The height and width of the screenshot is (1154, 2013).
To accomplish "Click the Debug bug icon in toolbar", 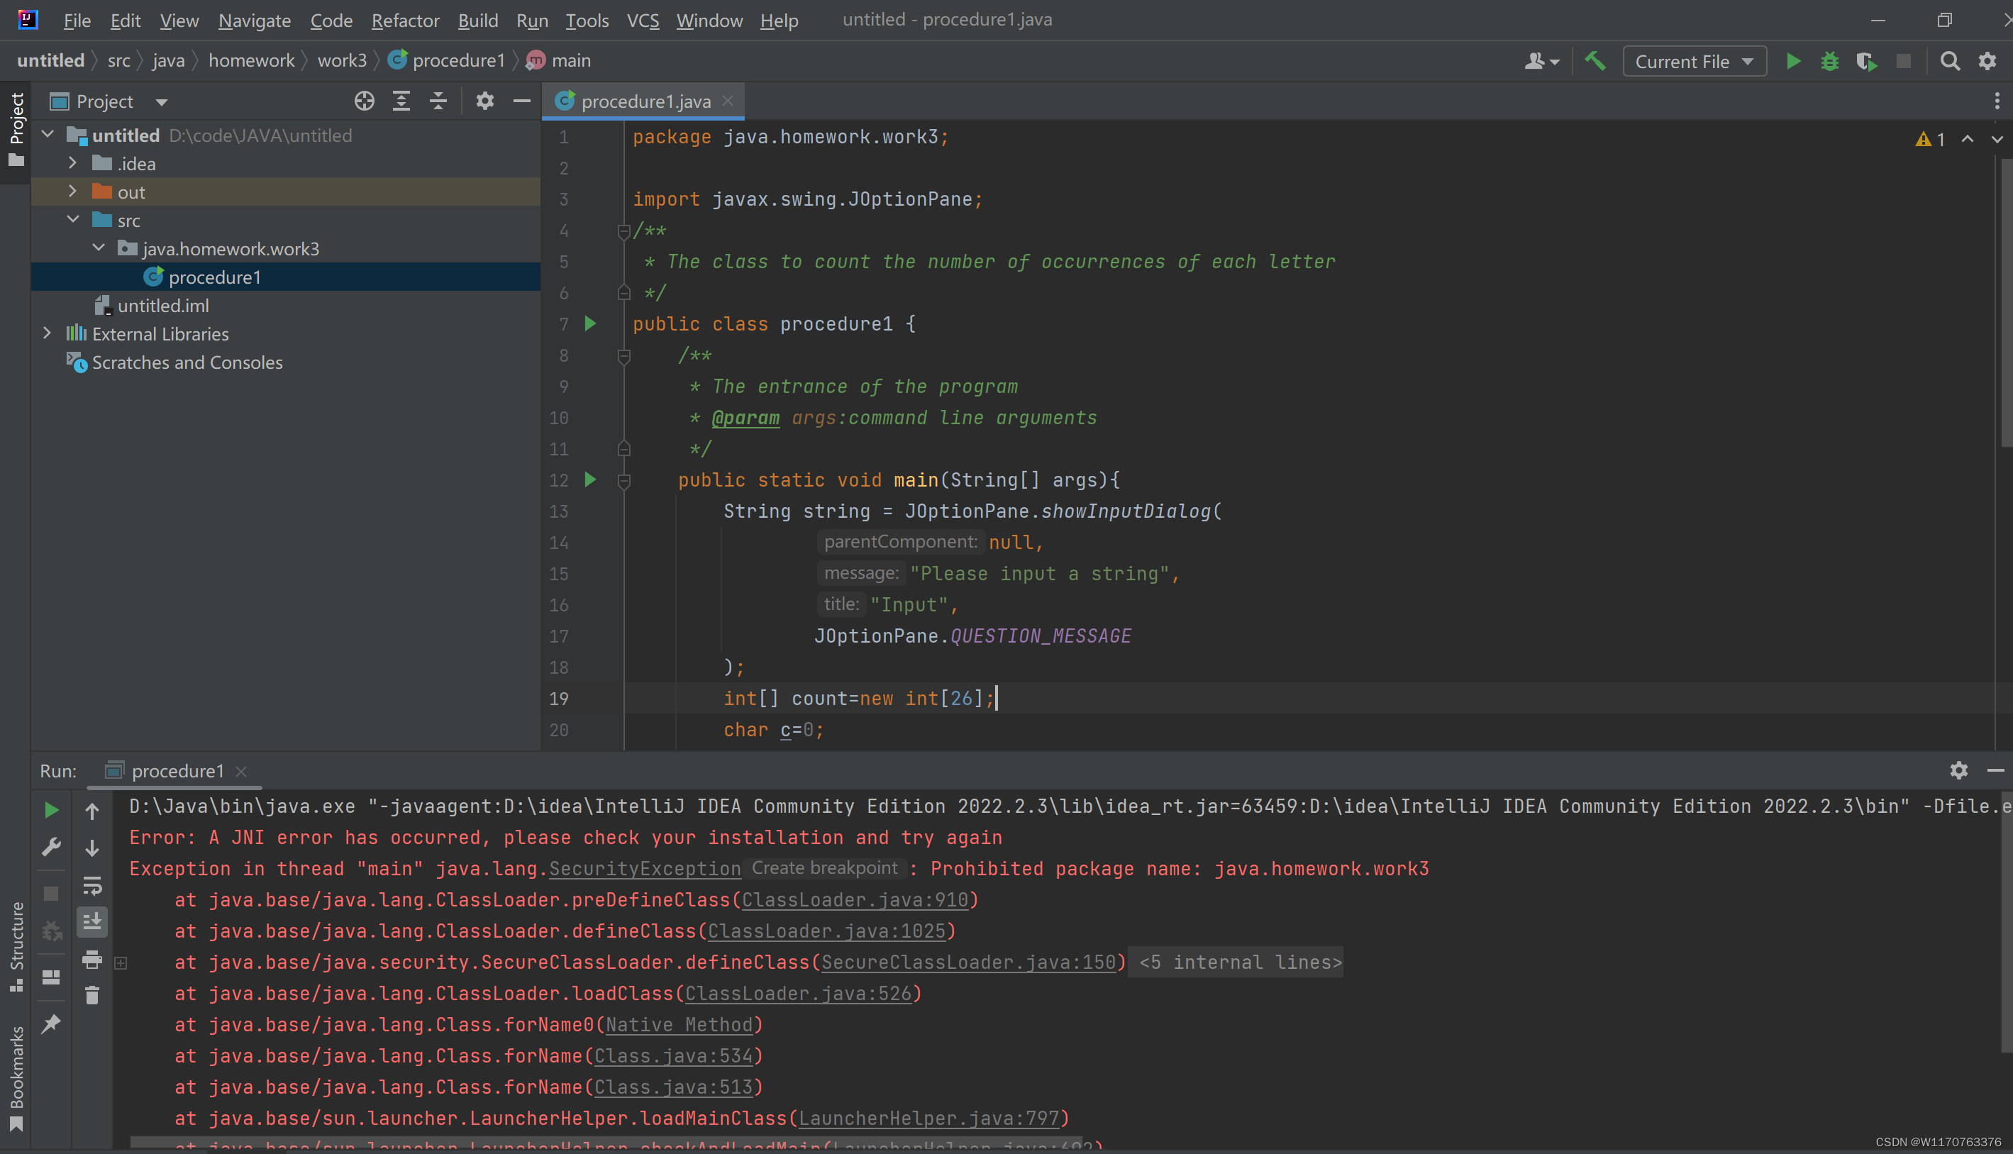I will pos(1830,61).
